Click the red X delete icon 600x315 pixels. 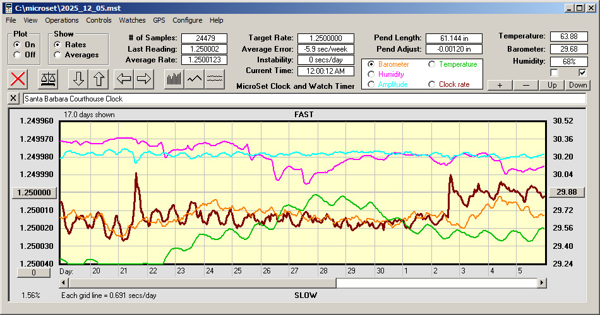(18, 79)
